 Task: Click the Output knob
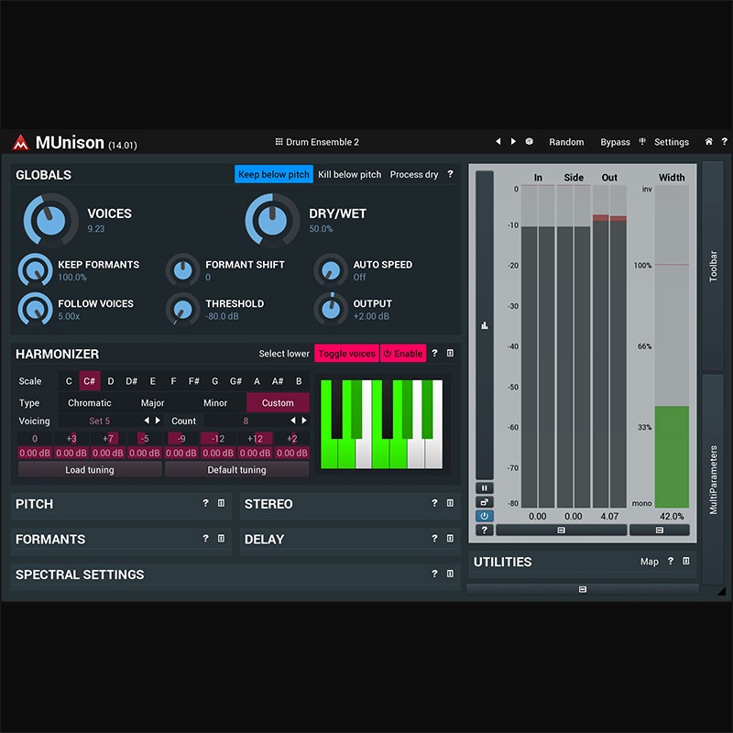tap(331, 309)
